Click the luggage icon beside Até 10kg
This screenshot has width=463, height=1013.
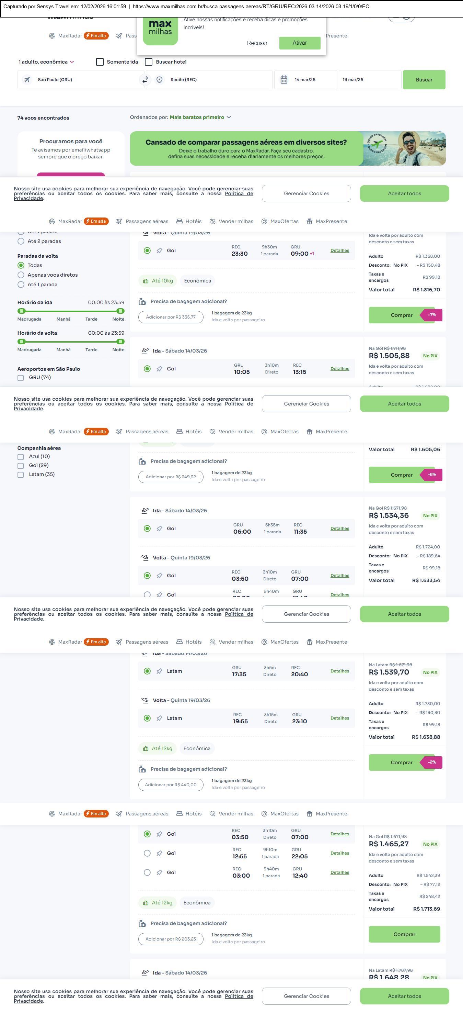click(x=146, y=281)
